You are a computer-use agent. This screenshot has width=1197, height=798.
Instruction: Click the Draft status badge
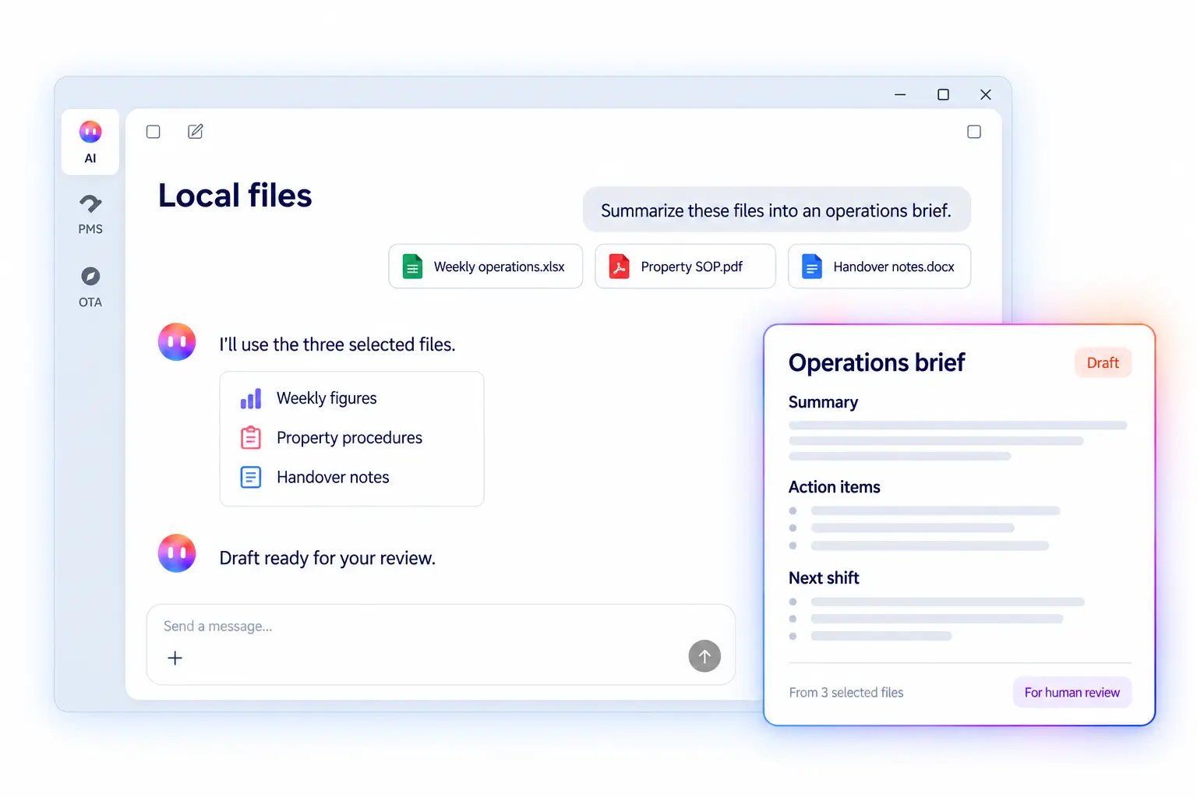(1103, 363)
